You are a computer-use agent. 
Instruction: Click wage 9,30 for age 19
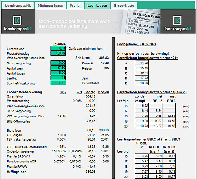coord(142,121)
